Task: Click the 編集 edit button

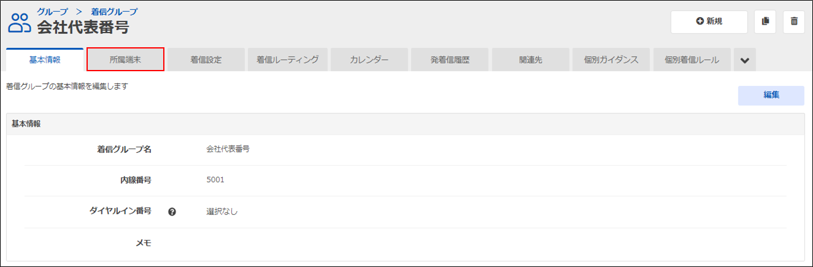Action: tap(771, 95)
